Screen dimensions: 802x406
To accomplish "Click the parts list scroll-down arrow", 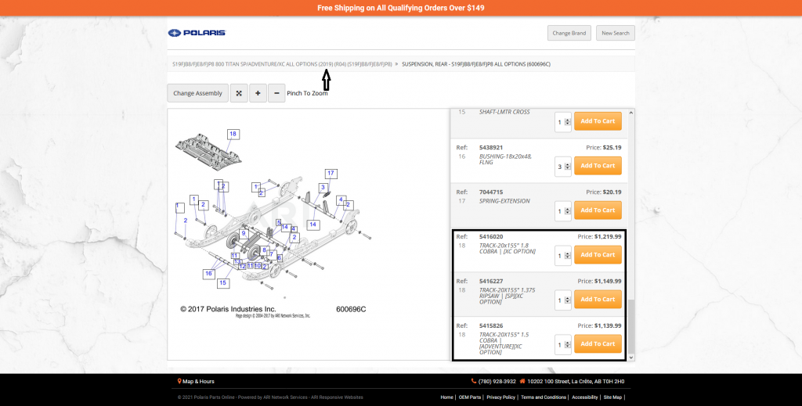I will (x=630, y=357).
